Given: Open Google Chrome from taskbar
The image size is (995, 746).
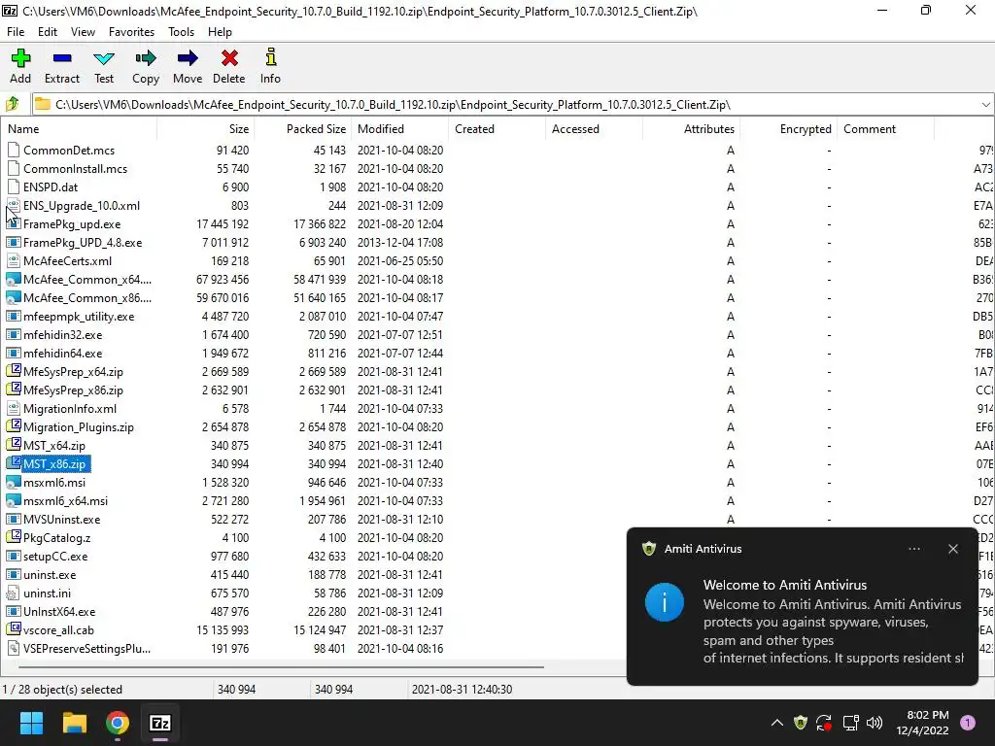Looking at the screenshot, I should coord(118,723).
